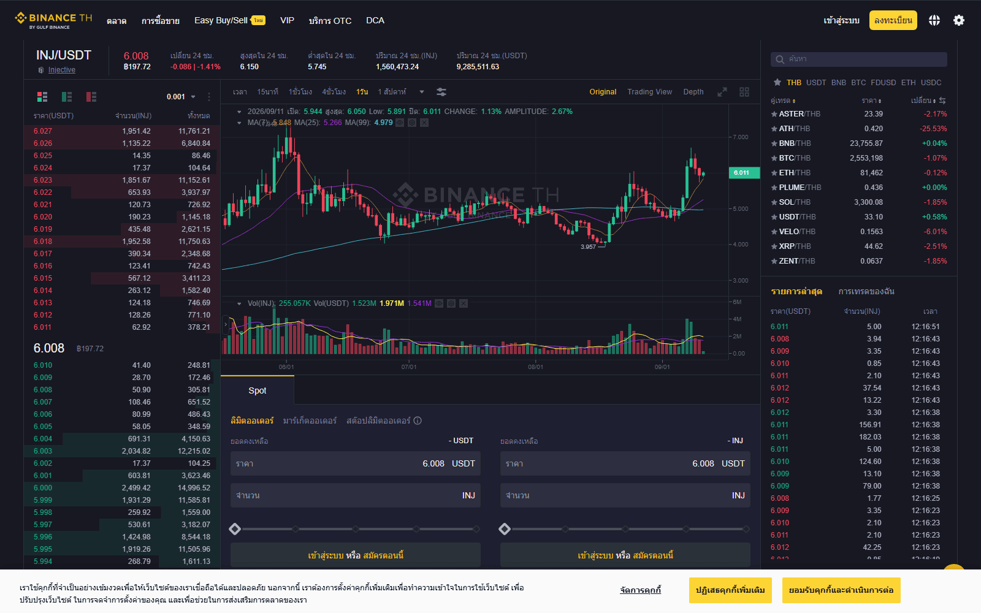Remove the MA indicator from chart
Viewport: 981px width, 613px height.
pos(424,123)
